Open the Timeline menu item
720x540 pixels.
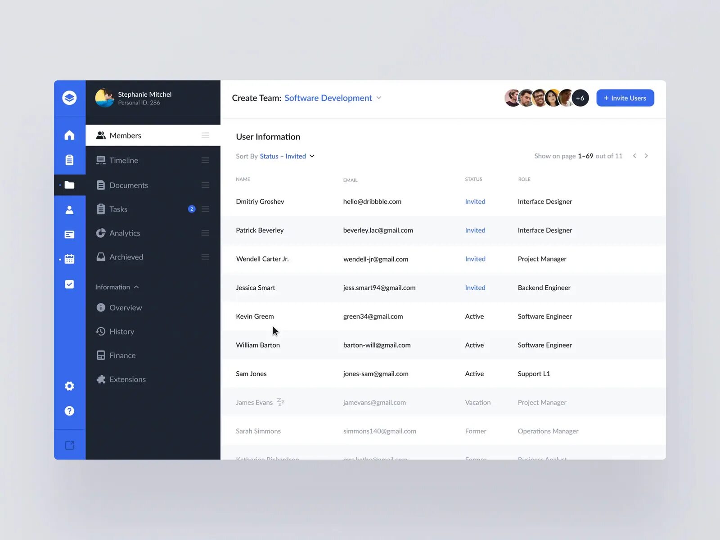153,160
